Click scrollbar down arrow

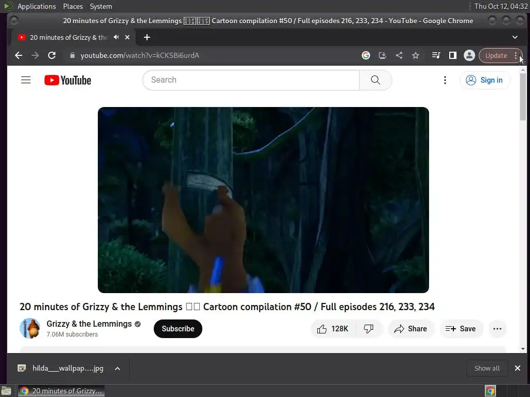[523, 349]
